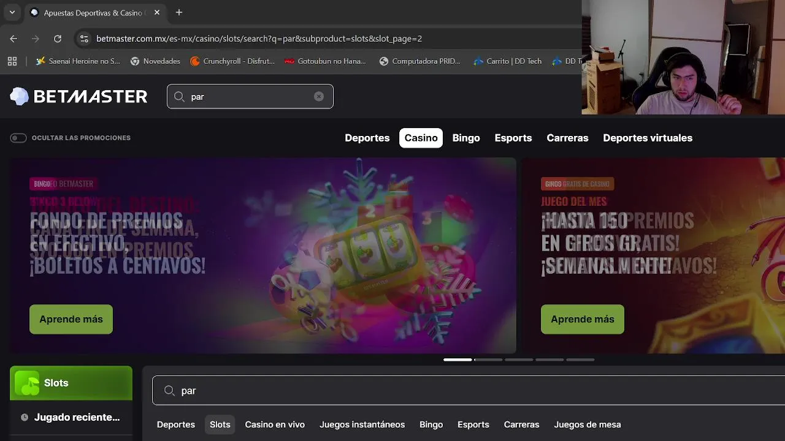Open the Slots category with cherry icon
Screen dimensions: 785x441
point(71,383)
